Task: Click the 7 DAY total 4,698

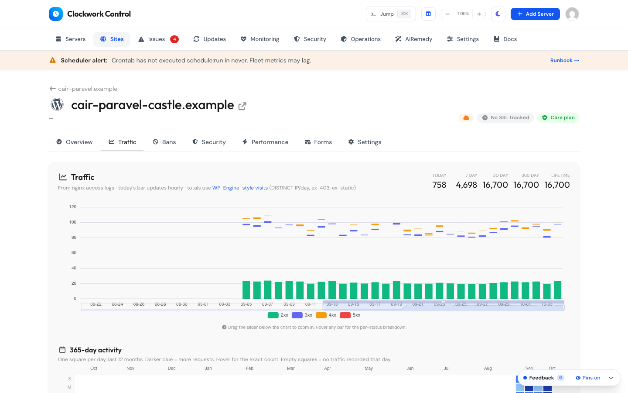Action: coord(467,185)
